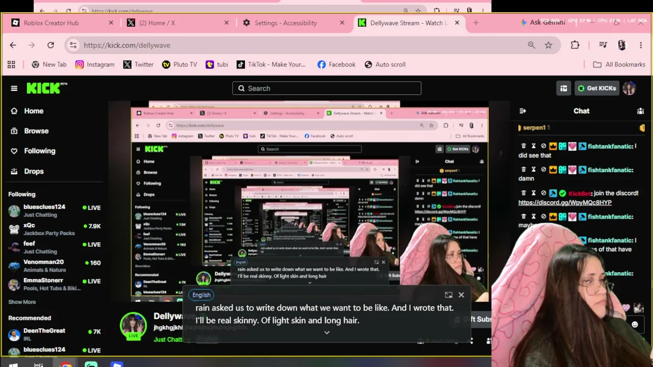The width and height of the screenshot is (653, 367).
Task: Open the Chrome Extensions menu
Action: coord(575,45)
